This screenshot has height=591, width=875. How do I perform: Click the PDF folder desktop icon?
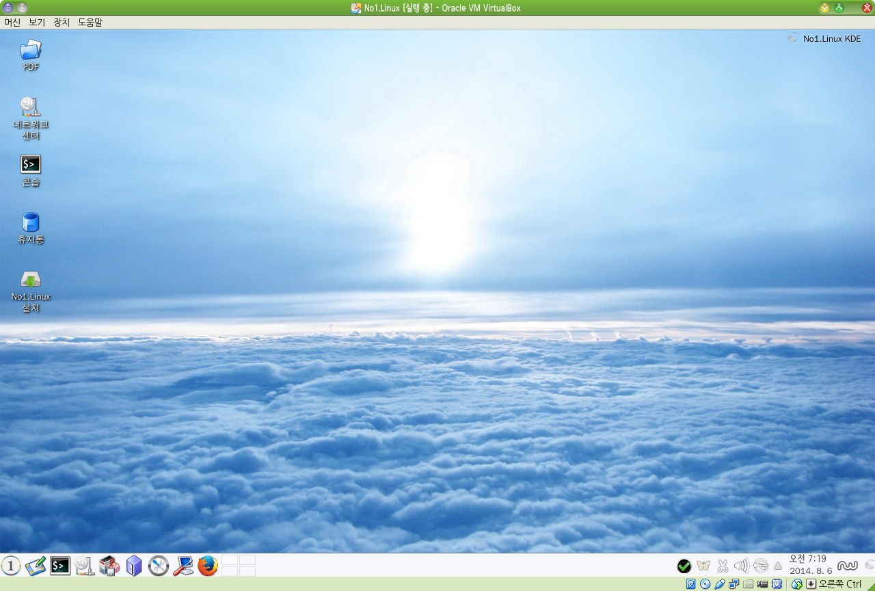(31, 55)
